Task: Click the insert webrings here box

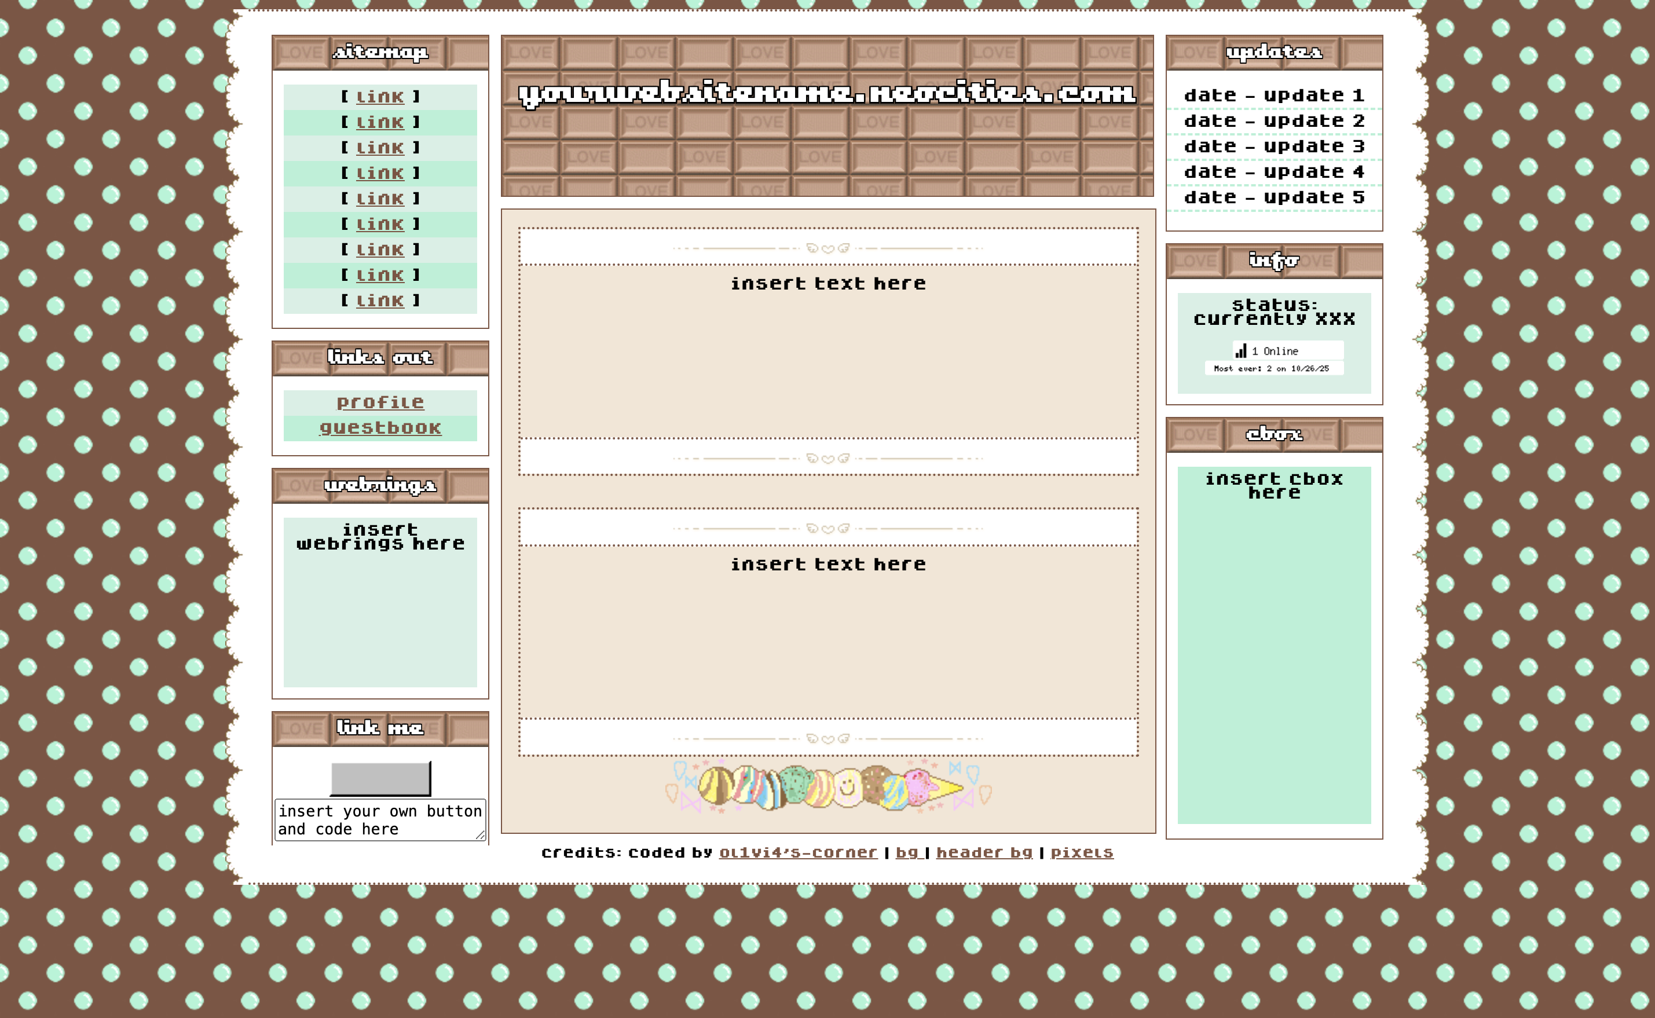Action: pyautogui.click(x=380, y=537)
